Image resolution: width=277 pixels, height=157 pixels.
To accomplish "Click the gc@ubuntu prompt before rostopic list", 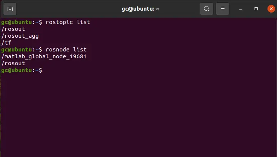I will (x=22, y=22).
